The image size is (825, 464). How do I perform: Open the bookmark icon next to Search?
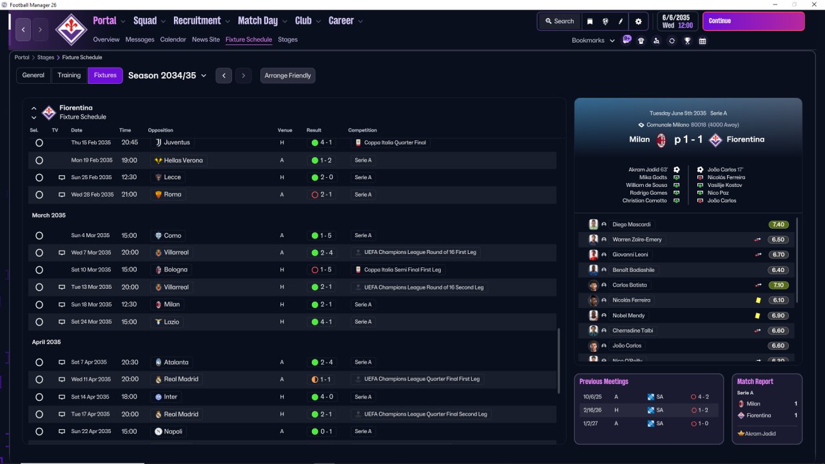coord(590,21)
